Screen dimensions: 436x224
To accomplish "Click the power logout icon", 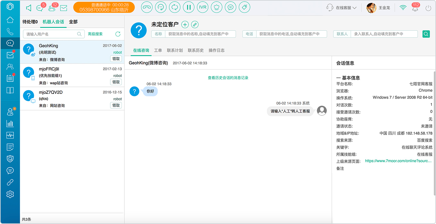I will (x=428, y=8).
